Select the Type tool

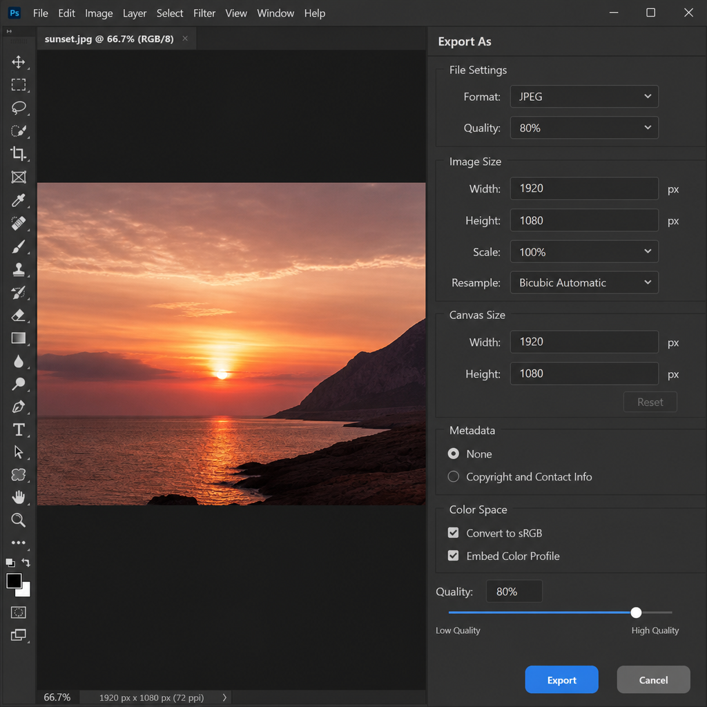(18, 429)
